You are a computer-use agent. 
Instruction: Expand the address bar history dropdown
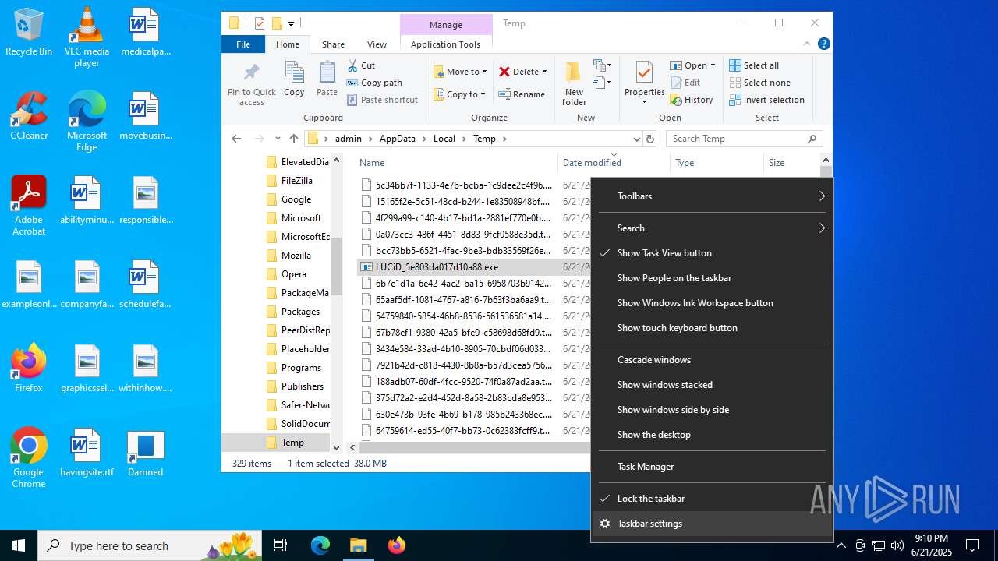[636, 139]
